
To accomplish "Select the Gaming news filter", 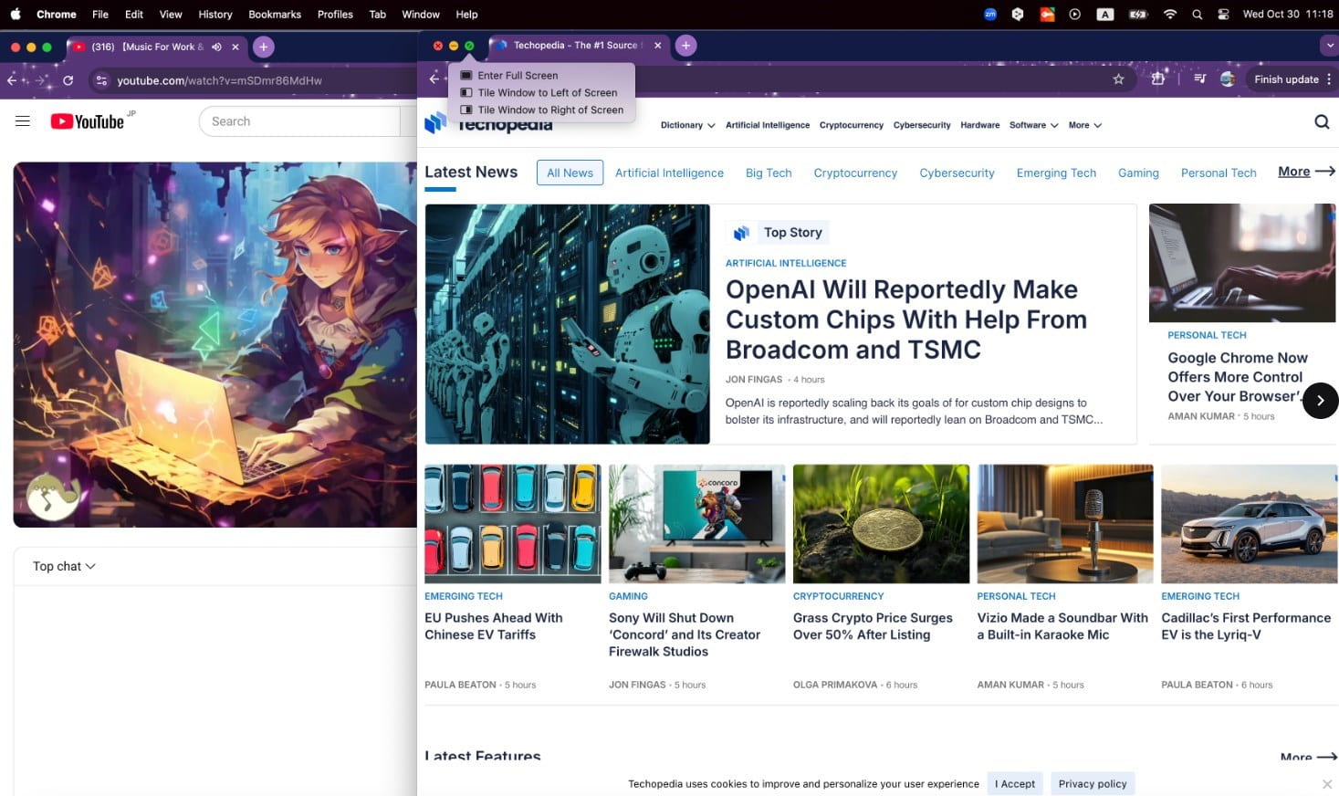I will [1138, 173].
